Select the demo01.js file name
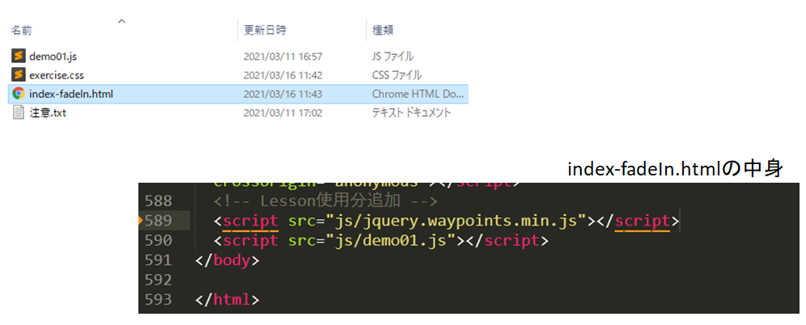 53,56
